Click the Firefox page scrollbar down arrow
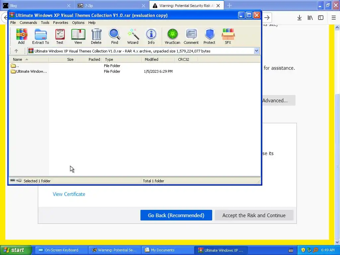 337,242
